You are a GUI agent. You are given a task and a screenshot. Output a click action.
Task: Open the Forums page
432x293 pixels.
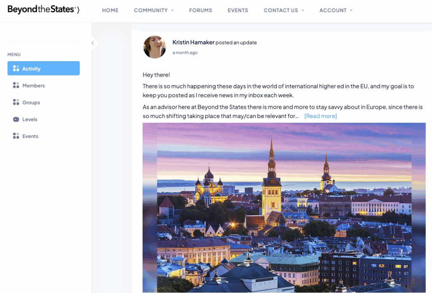200,10
